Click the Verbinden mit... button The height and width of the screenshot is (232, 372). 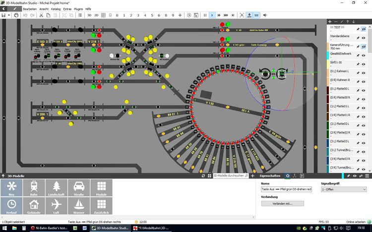point(282,203)
